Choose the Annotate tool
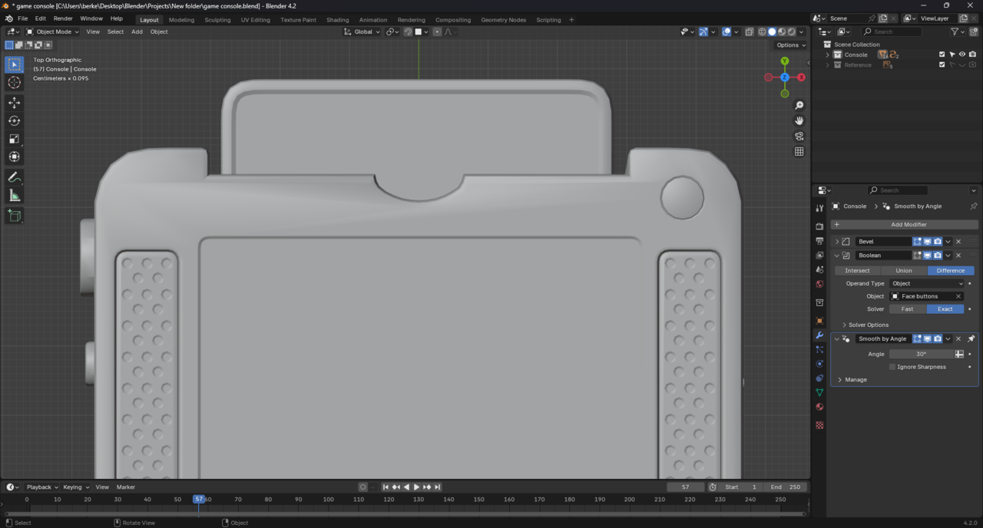This screenshot has height=528, width=983. click(14, 177)
